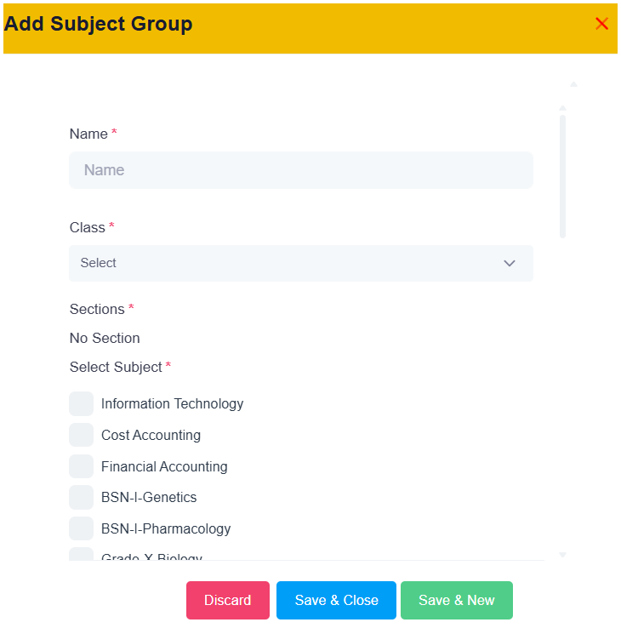
Task: Click the vertical scrollbar thumb
Action: (562, 177)
